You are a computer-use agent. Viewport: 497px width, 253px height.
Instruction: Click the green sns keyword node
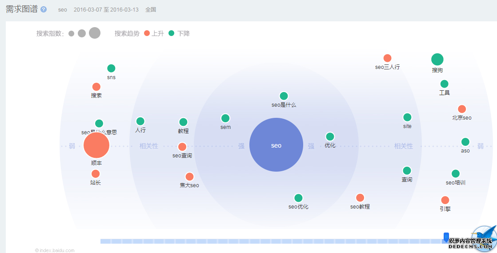click(x=111, y=68)
